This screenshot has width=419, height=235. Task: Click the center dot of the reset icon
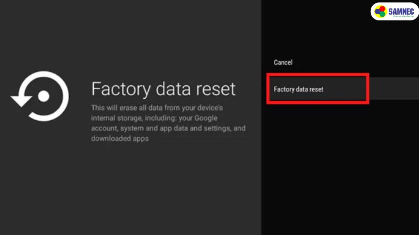pos(43,96)
